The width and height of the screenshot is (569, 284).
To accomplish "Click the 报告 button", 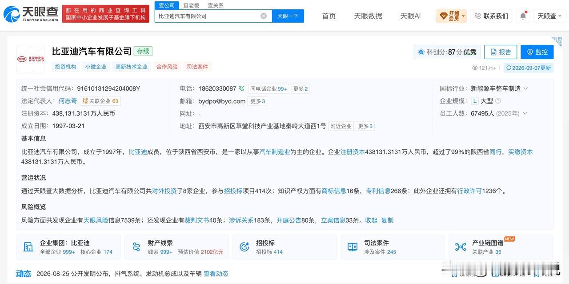I will point(501,52).
